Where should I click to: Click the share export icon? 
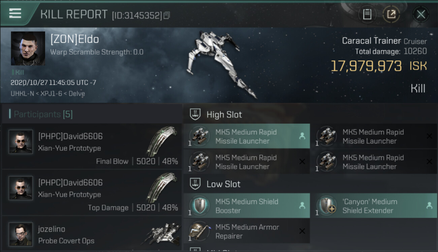click(x=391, y=14)
